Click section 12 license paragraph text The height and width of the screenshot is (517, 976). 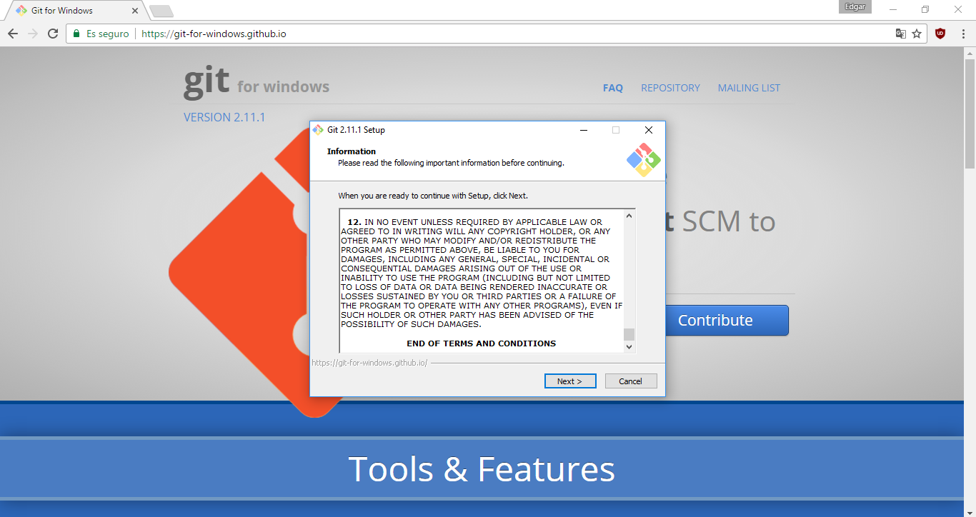click(482, 273)
